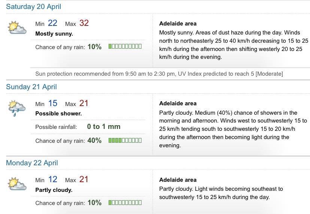Select Saturday's min temperature 22

tap(52, 23)
